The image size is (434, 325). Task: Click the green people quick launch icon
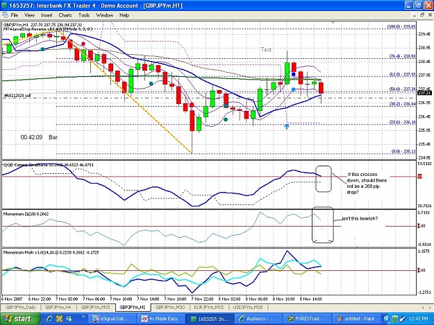point(68,319)
